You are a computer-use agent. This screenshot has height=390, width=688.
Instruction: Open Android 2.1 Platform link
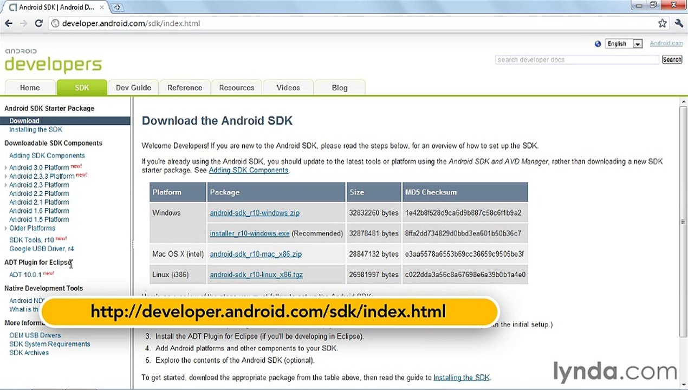pyautogui.click(x=39, y=202)
